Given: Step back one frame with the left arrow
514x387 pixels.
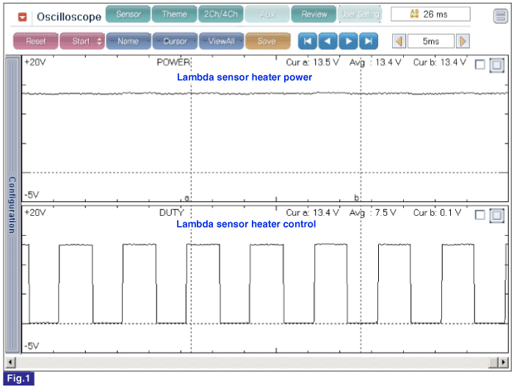Looking at the screenshot, I should (x=327, y=41).
